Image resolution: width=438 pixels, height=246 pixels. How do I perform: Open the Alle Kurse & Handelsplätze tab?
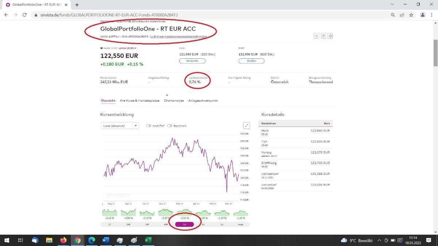pyautogui.click(x=139, y=101)
